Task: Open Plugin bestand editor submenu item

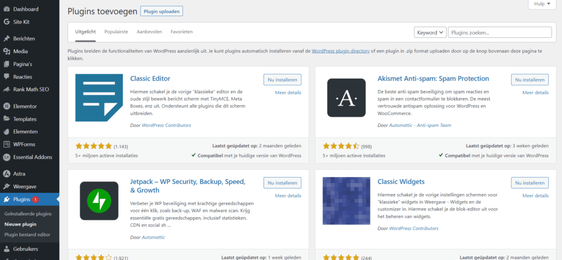Action: pyautogui.click(x=27, y=235)
